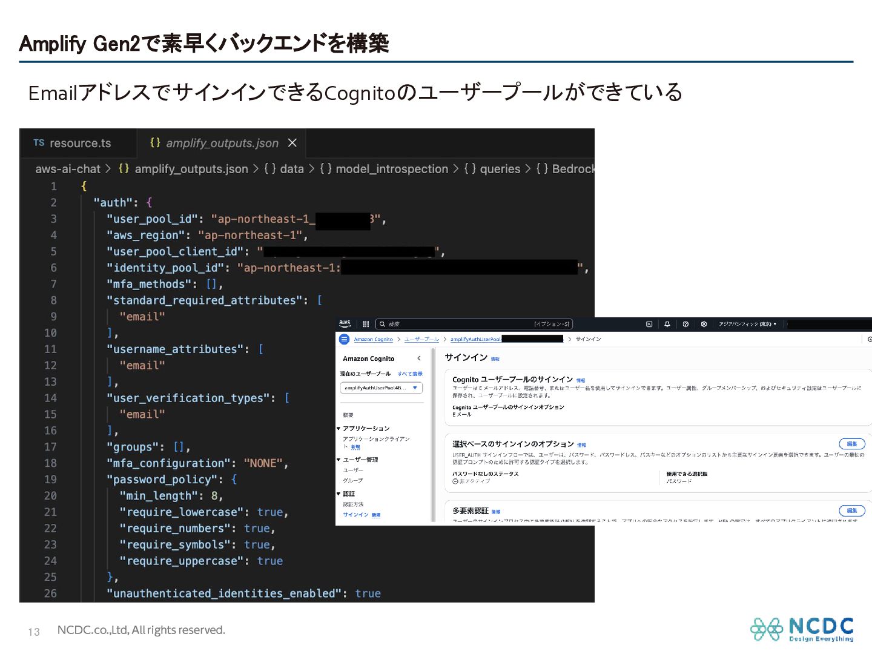
Task: Click the AWS logo in console header
Action: tap(345, 324)
